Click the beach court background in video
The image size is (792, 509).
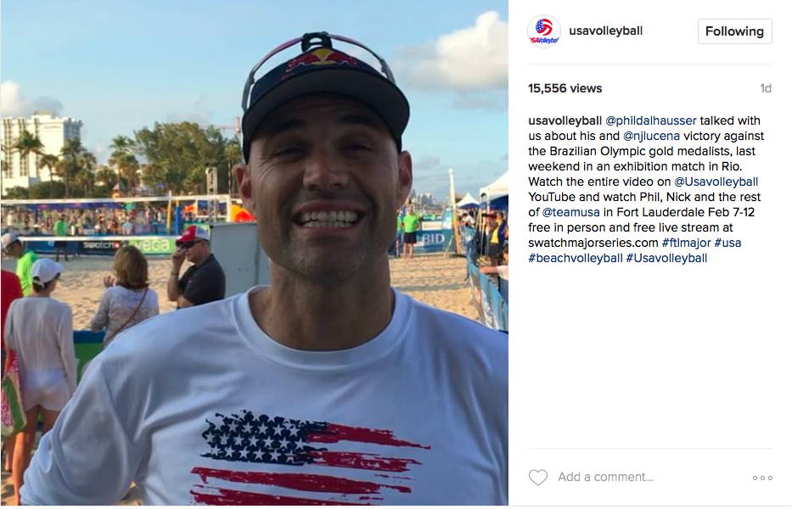click(435, 282)
